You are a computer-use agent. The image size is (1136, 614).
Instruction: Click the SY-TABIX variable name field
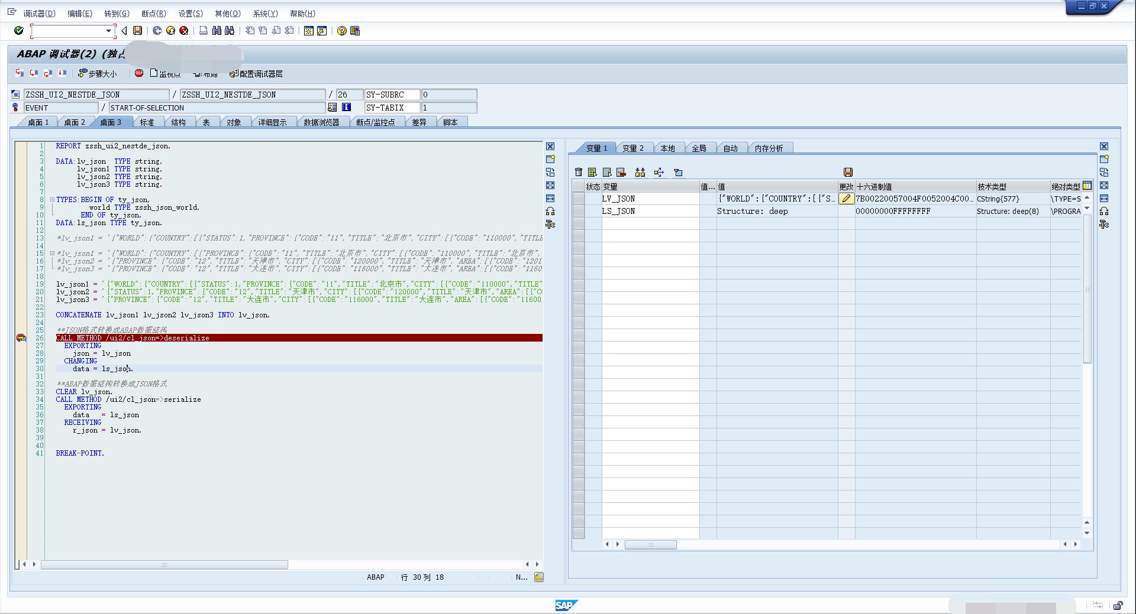392,108
